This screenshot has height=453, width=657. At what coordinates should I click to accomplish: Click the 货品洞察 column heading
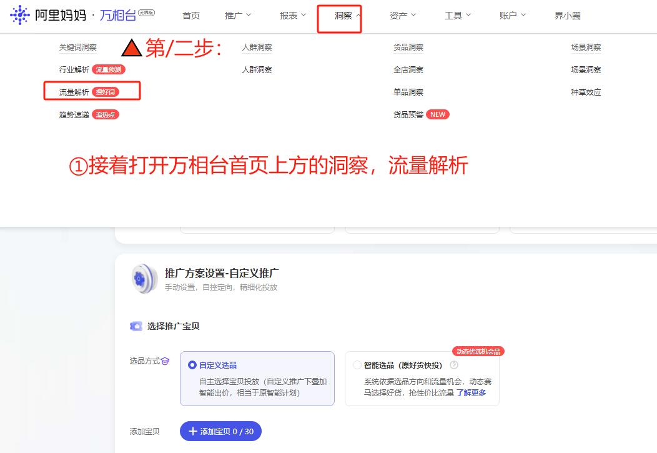[408, 47]
